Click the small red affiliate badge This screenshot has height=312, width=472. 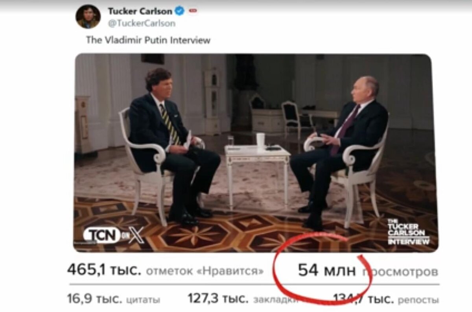tap(193, 11)
